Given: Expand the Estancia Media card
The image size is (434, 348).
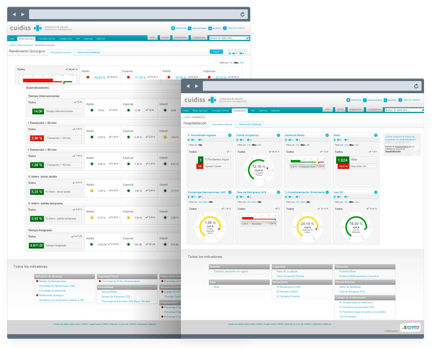Looking at the screenshot, I should point(327,135).
